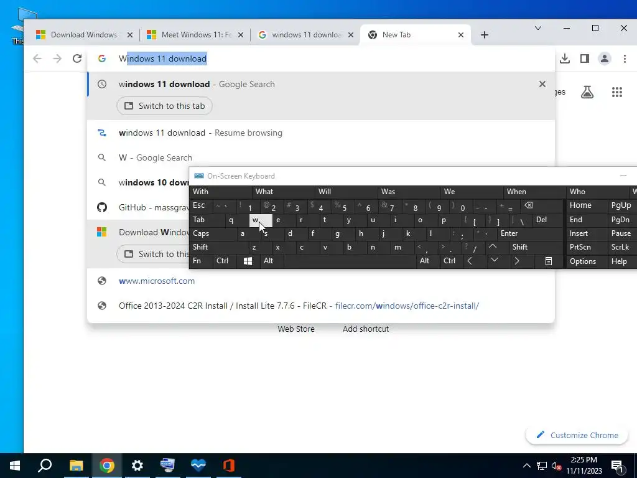Image resolution: width=637 pixels, height=478 pixels.
Task: Reload the page with the refresh icon
Action: click(77, 59)
